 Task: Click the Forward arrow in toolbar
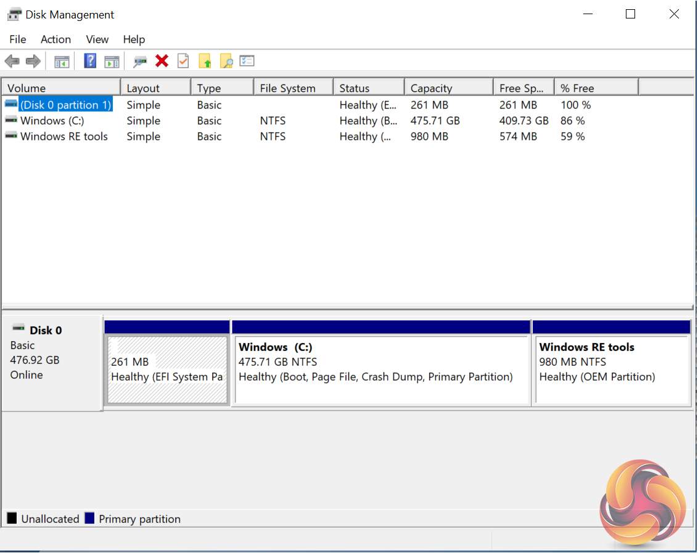tap(33, 61)
